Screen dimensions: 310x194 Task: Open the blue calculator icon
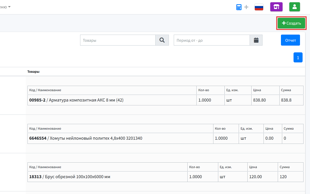tap(239, 7)
